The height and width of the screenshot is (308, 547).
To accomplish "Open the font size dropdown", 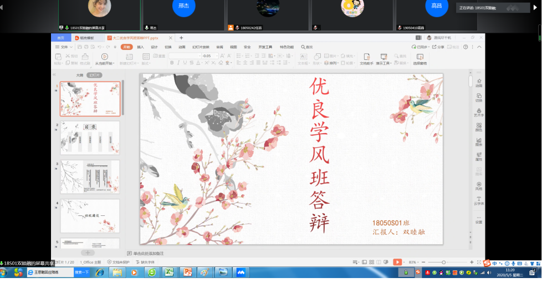I will click(x=217, y=56).
